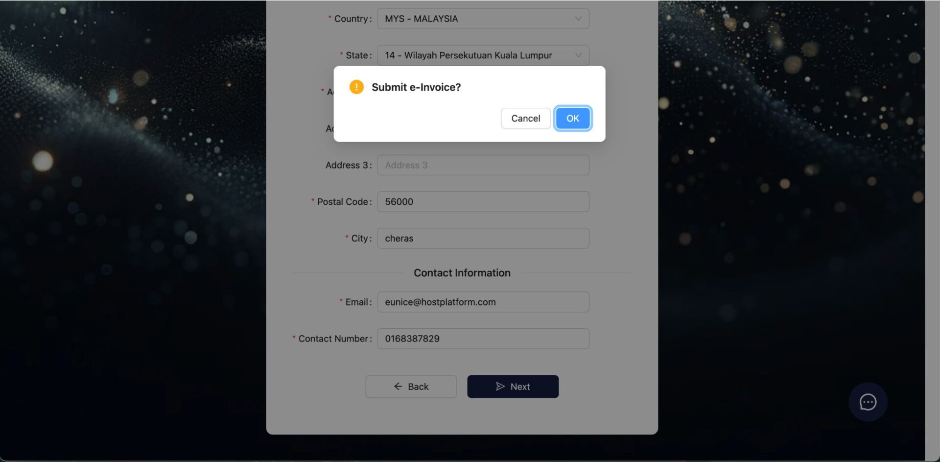This screenshot has width=940, height=462.
Task: Click the City field containing cheras
Action: pos(483,238)
